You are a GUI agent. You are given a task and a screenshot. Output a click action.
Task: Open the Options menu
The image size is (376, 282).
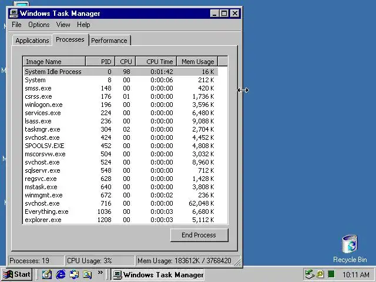pyautogui.click(x=39, y=25)
